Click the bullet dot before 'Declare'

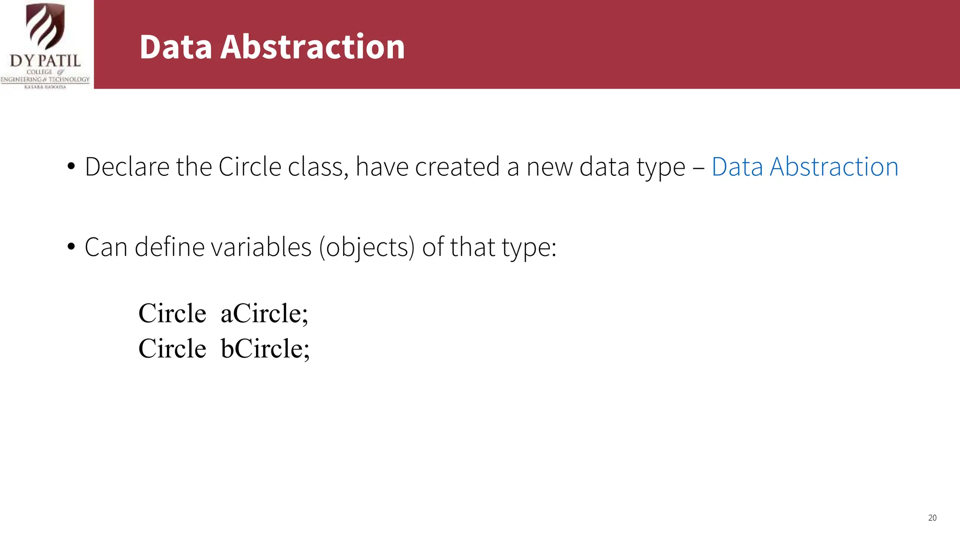click(71, 167)
